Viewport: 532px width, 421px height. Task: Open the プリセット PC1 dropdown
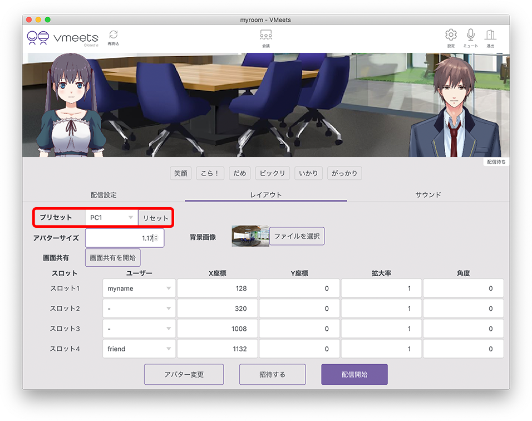point(111,218)
